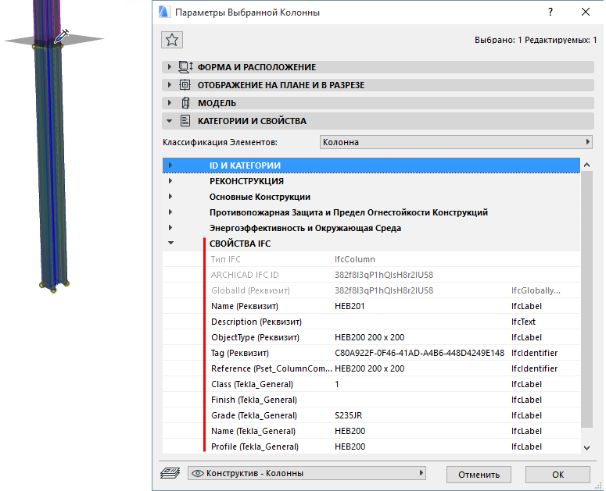Screen dimensions: 606x491
Task: Expand the Основные Конструкции group
Action: (x=170, y=197)
